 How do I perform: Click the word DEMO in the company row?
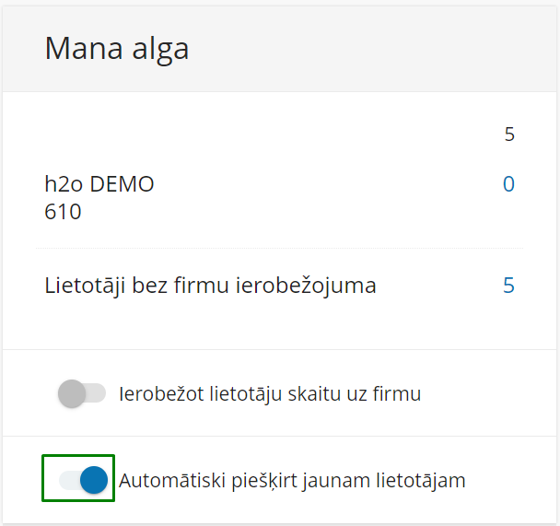(x=122, y=184)
